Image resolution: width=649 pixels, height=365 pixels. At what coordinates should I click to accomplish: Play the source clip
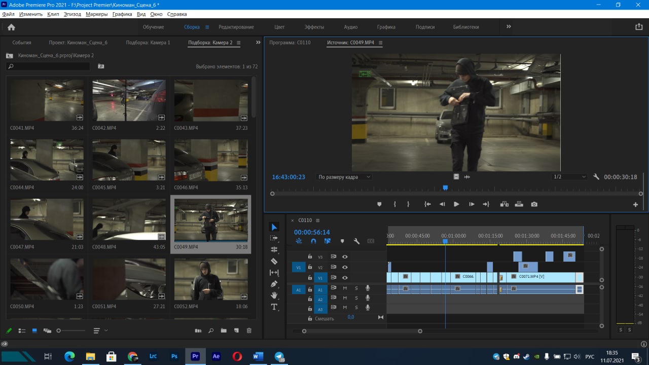[x=456, y=204]
